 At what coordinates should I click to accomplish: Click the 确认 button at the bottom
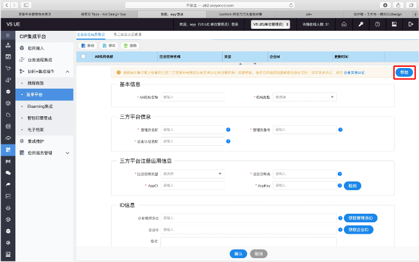pos(238,254)
